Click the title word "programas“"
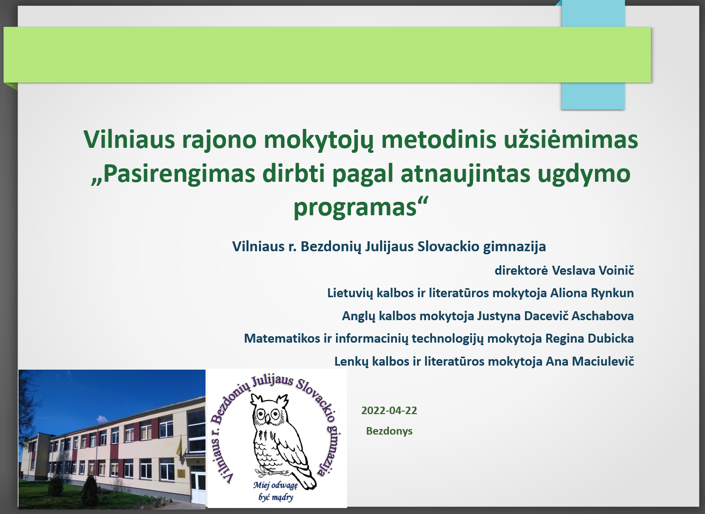 pos(361,206)
